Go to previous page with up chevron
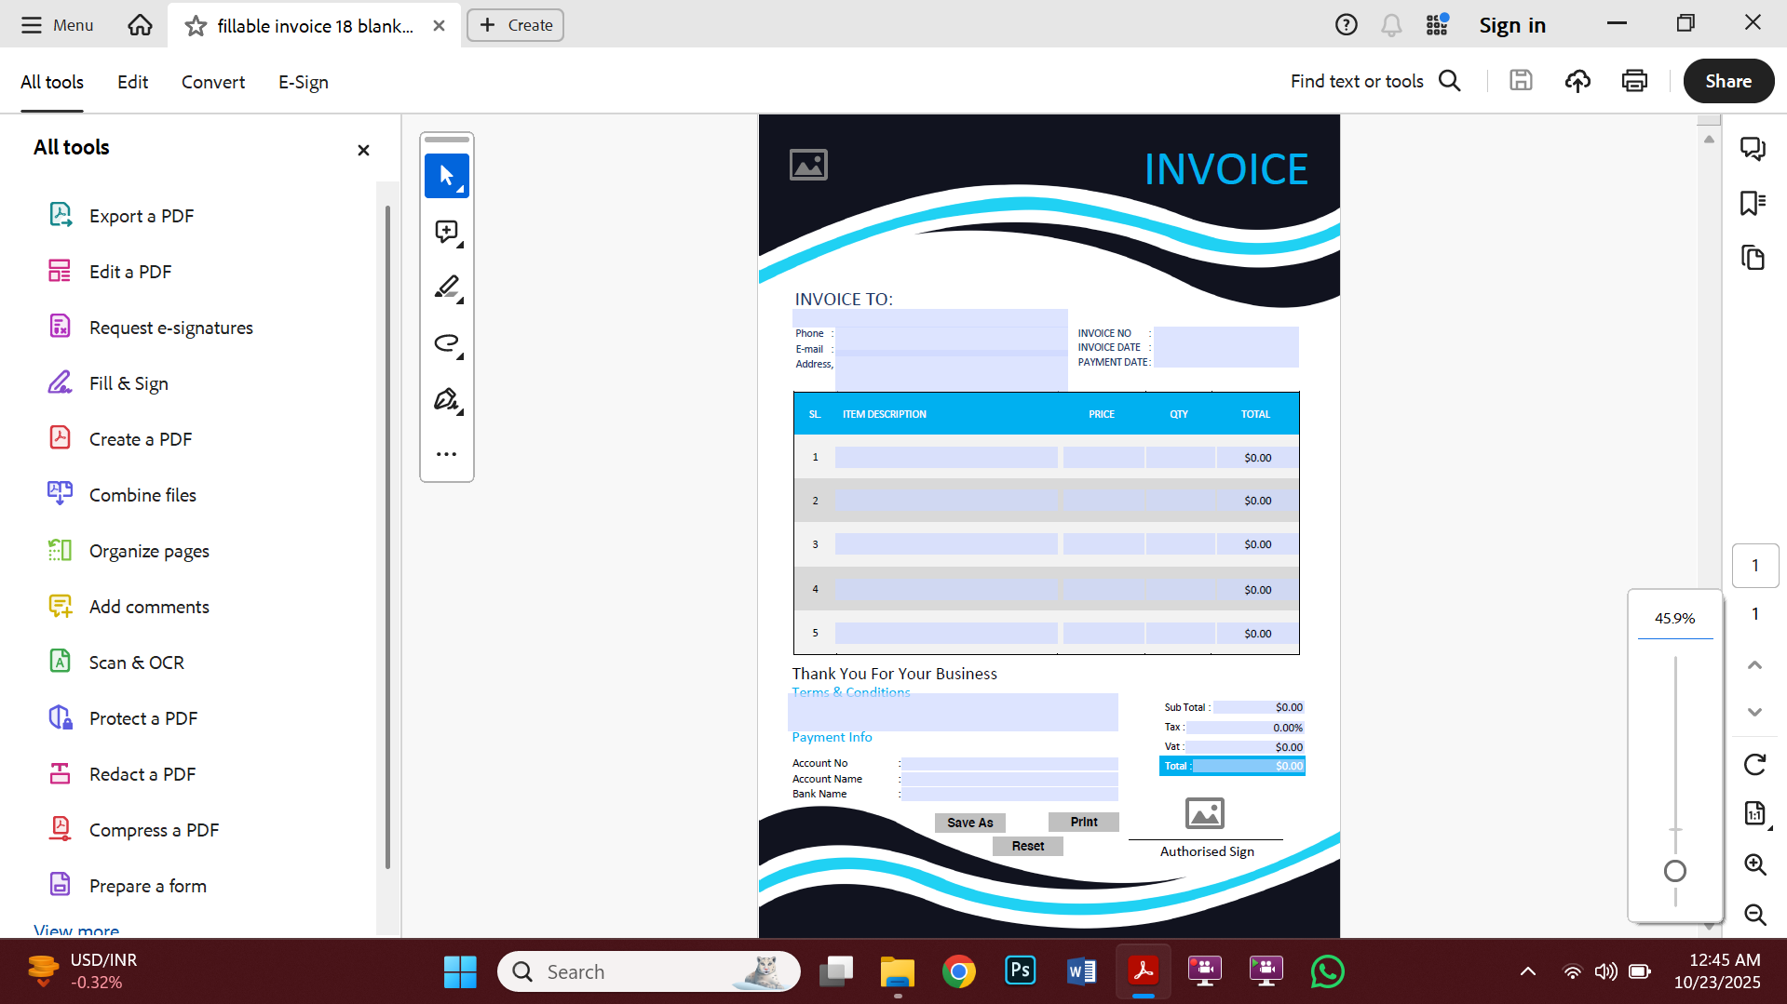Image resolution: width=1787 pixels, height=1004 pixels. click(x=1754, y=663)
